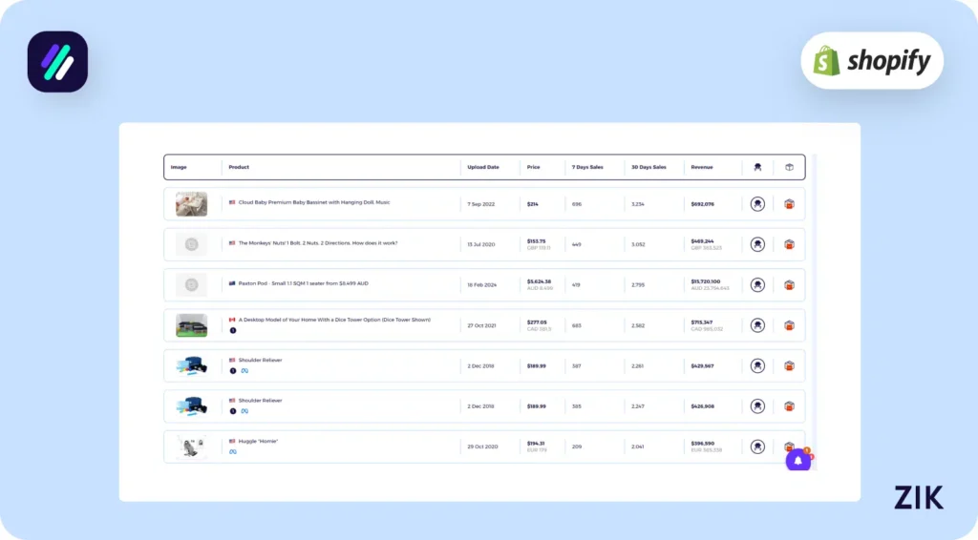Click the Meta ads icon under Huggle 'Homie'
This screenshot has height=540, width=978.
click(233, 451)
